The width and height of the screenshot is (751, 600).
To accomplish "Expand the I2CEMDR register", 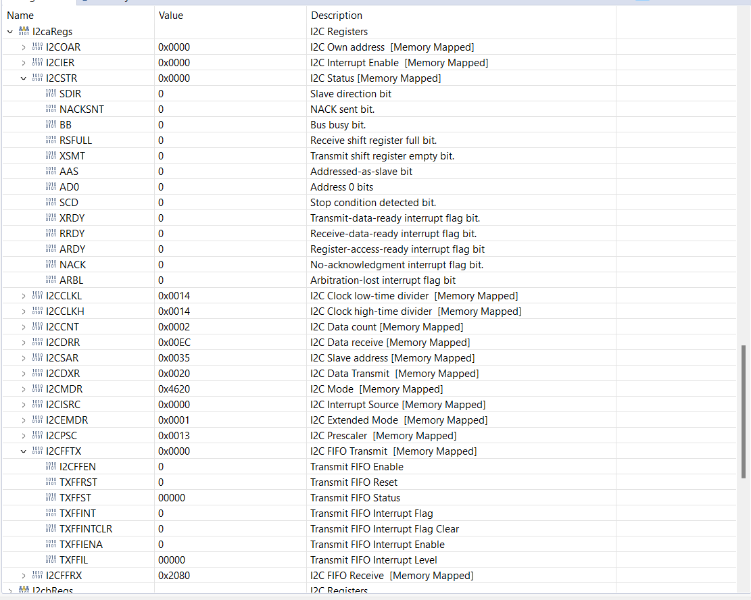I will click(x=24, y=420).
